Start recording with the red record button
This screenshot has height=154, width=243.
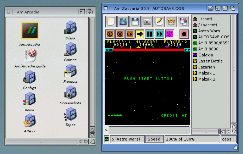coord(184,34)
